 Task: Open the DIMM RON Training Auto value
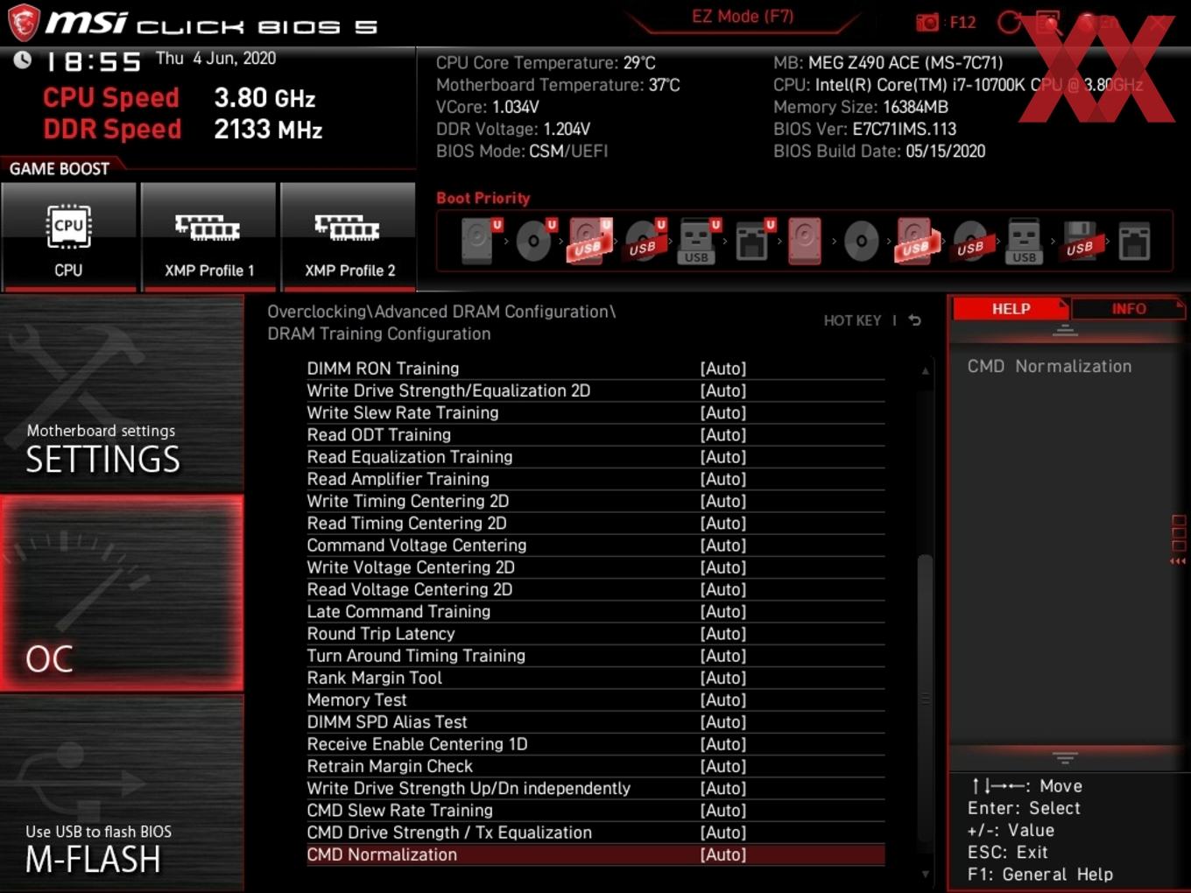[723, 369]
